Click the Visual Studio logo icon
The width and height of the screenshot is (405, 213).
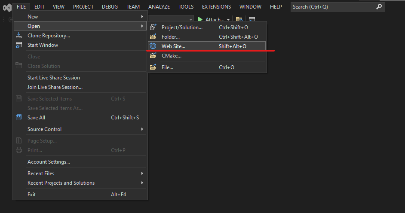[7, 8]
